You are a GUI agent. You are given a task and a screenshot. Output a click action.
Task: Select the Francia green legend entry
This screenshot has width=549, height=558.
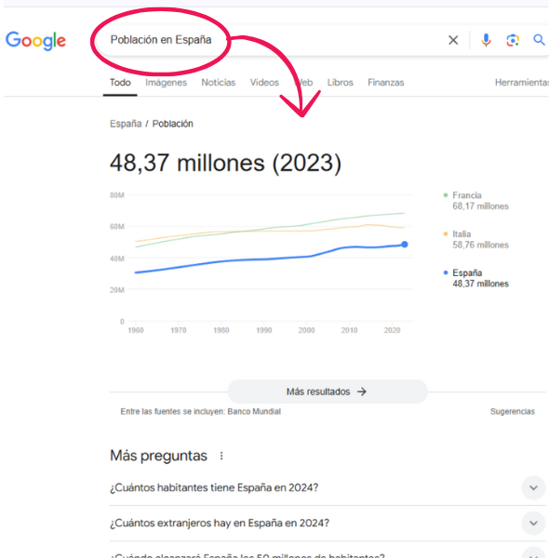click(476, 201)
